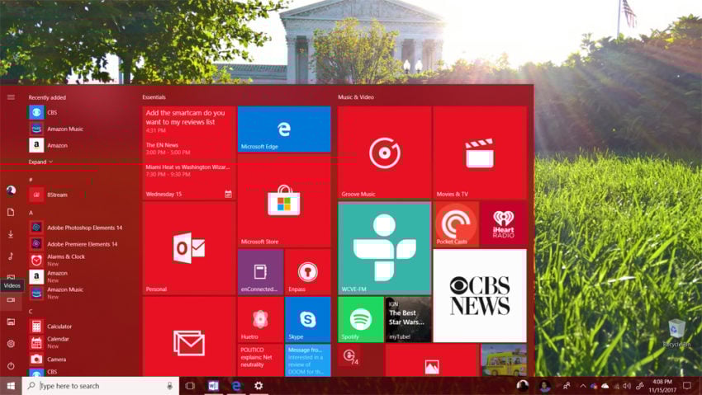The height and width of the screenshot is (395, 702).
Task: Jump to the letter C section header
Action: tap(31, 312)
